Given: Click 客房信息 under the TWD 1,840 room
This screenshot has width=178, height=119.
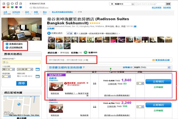Looking at the screenshot, I should [55, 93].
